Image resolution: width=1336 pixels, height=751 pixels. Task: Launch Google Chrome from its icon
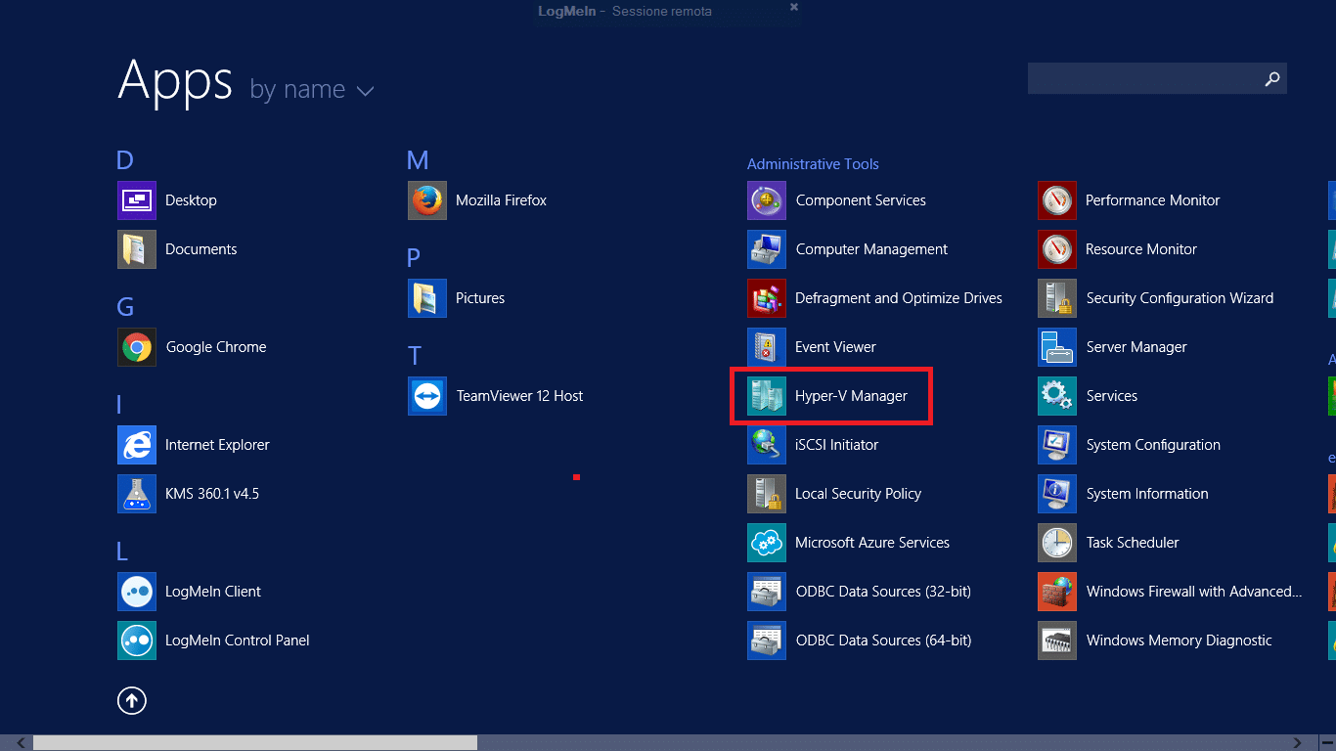coord(136,347)
